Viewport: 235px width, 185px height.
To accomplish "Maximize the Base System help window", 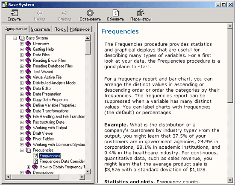I will tap(223, 5).
